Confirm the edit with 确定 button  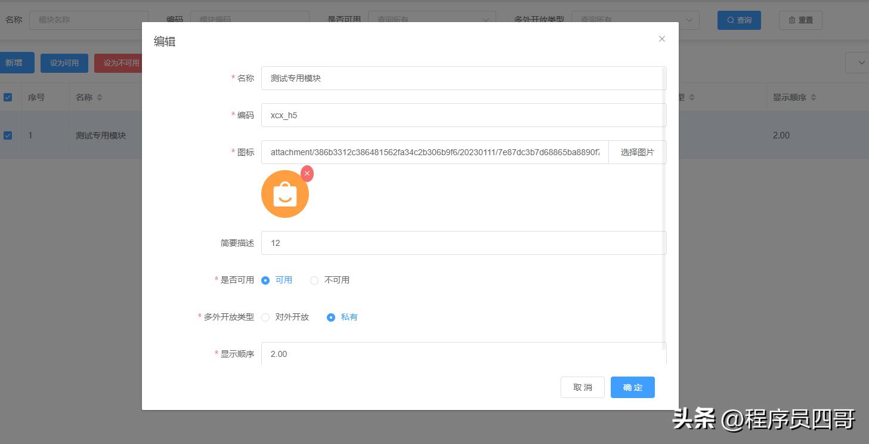tap(632, 387)
